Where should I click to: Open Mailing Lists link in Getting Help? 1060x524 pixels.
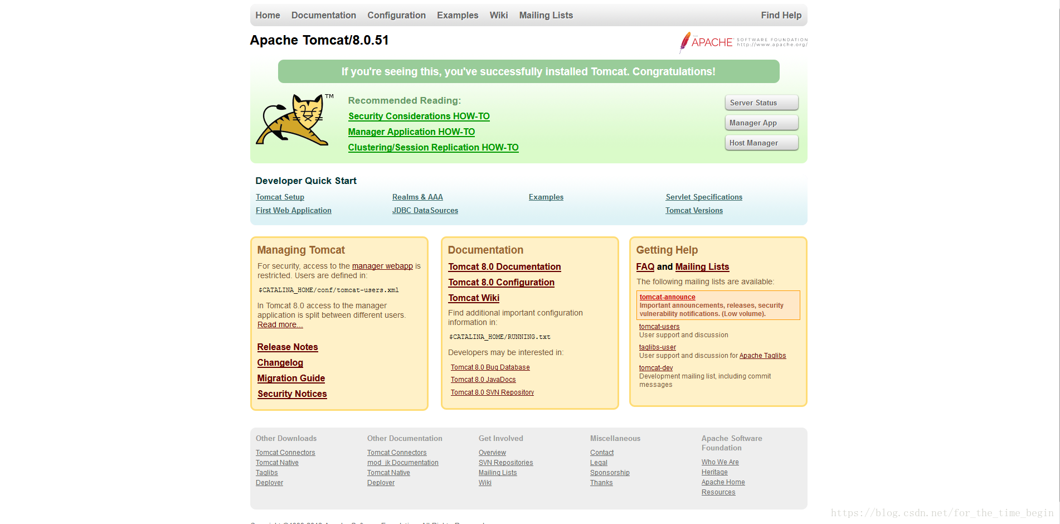[702, 266]
